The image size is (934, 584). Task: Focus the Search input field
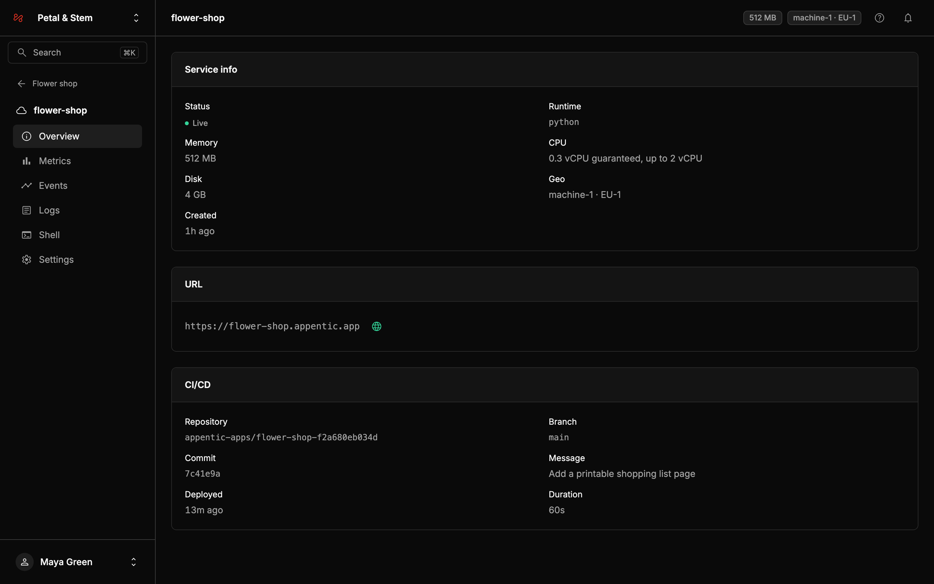[77, 53]
